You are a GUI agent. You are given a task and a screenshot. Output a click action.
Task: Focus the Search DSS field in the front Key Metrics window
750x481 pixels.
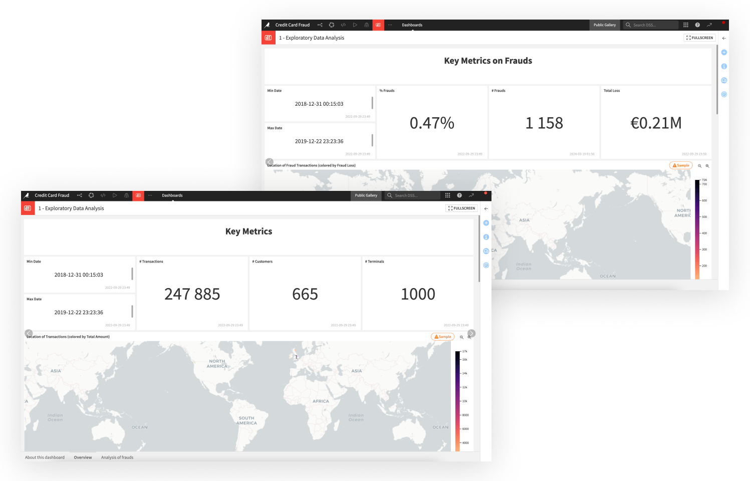point(413,195)
